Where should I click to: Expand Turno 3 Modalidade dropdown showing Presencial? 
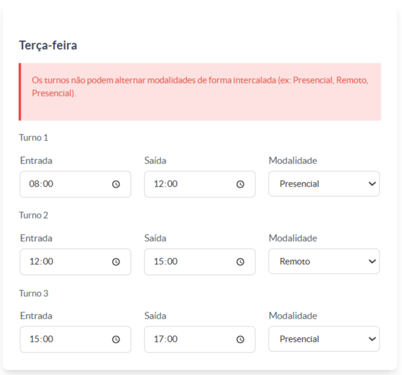[324, 339]
